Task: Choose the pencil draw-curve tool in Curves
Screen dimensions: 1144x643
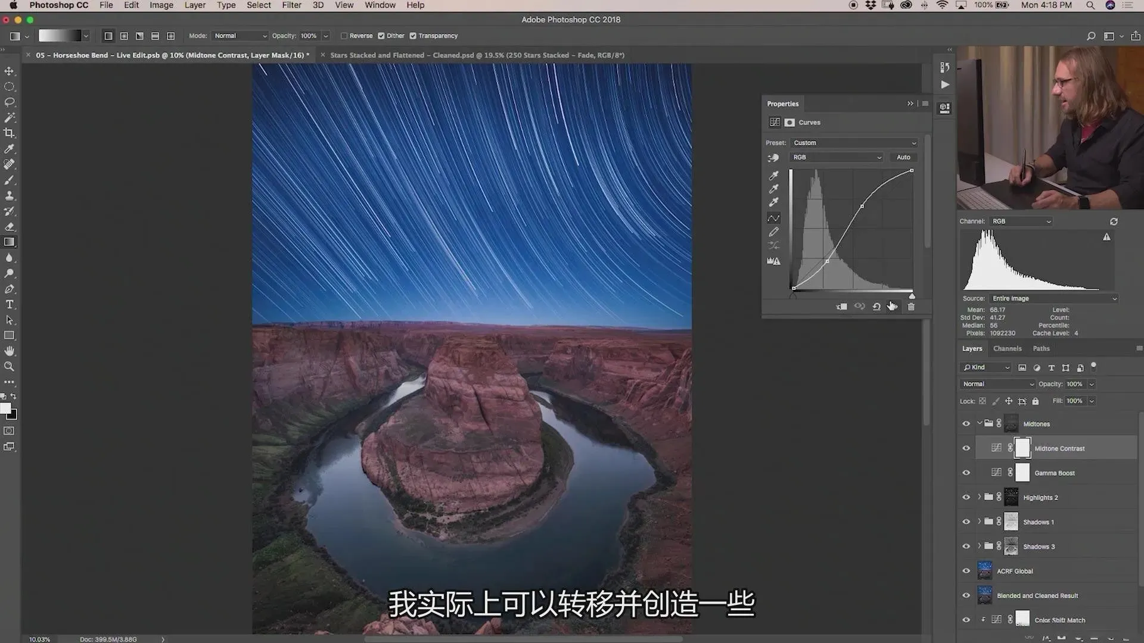Action: pyautogui.click(x=773, y=232)
